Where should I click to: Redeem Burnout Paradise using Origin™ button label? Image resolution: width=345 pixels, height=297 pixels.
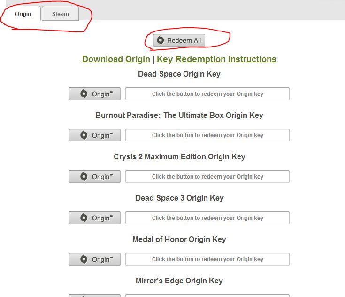(x=102, y=135)
